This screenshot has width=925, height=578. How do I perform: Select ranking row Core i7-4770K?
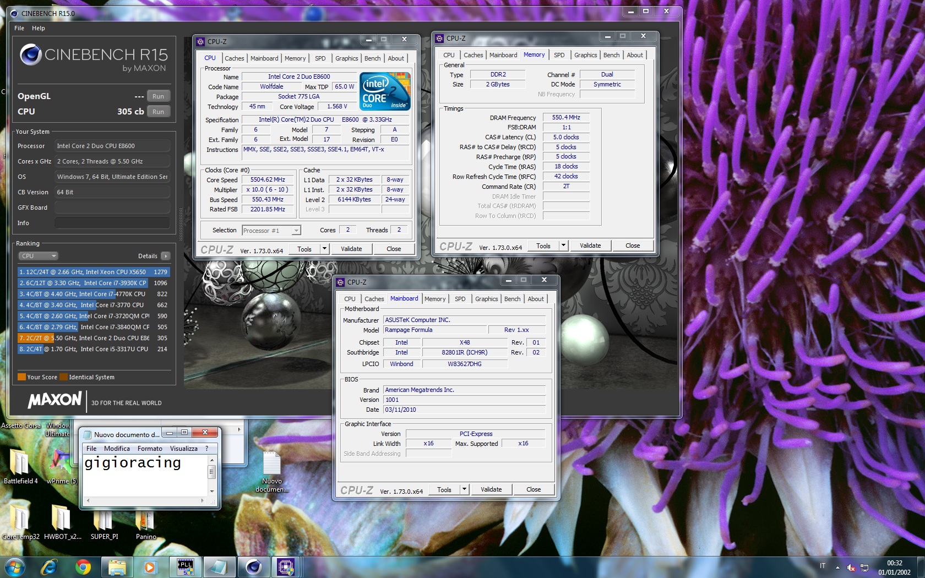93,294
